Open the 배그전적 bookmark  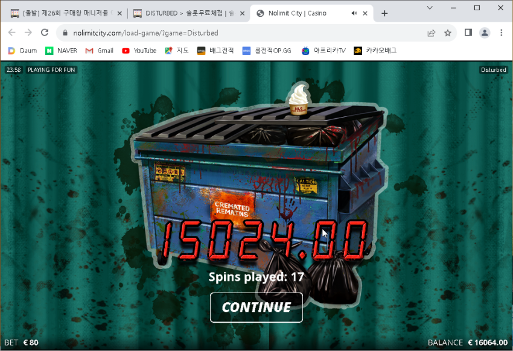pyautogui.click(x=215, y=51)
